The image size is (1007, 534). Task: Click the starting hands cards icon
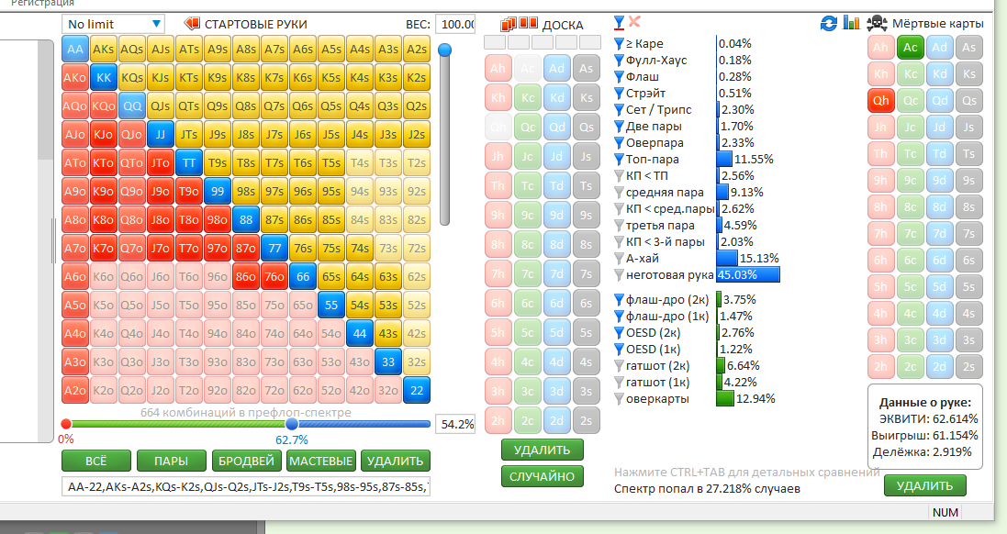pos(191,24)
